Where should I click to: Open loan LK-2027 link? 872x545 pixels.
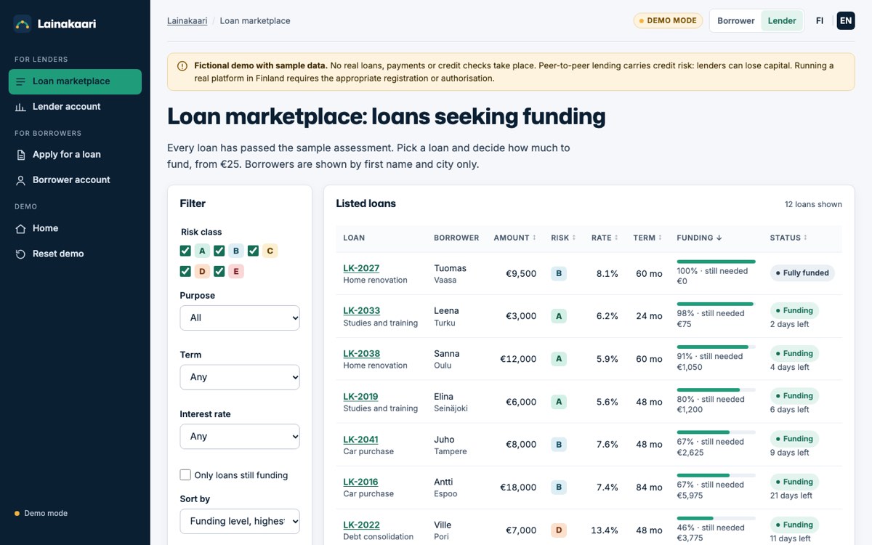[361, 268]
